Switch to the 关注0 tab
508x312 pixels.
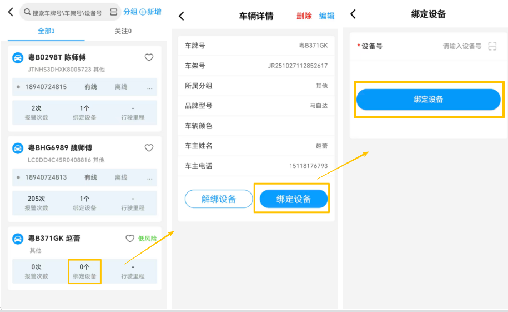coord(123,31)
